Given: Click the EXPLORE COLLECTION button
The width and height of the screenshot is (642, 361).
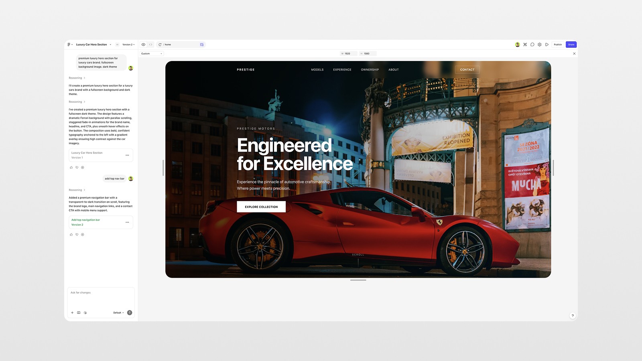Looking at the screenshot, I should pos(261,207).
